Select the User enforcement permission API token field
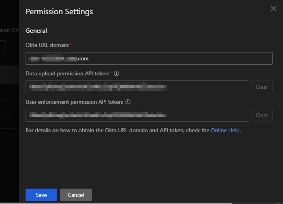283x204 pixels. [x=137, y=115]
